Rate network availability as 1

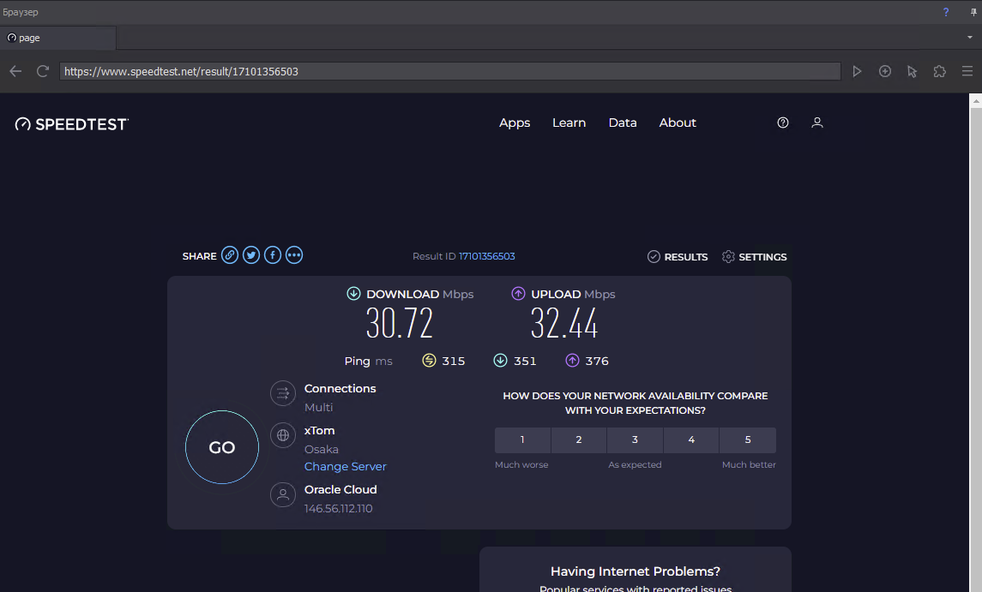522,440
